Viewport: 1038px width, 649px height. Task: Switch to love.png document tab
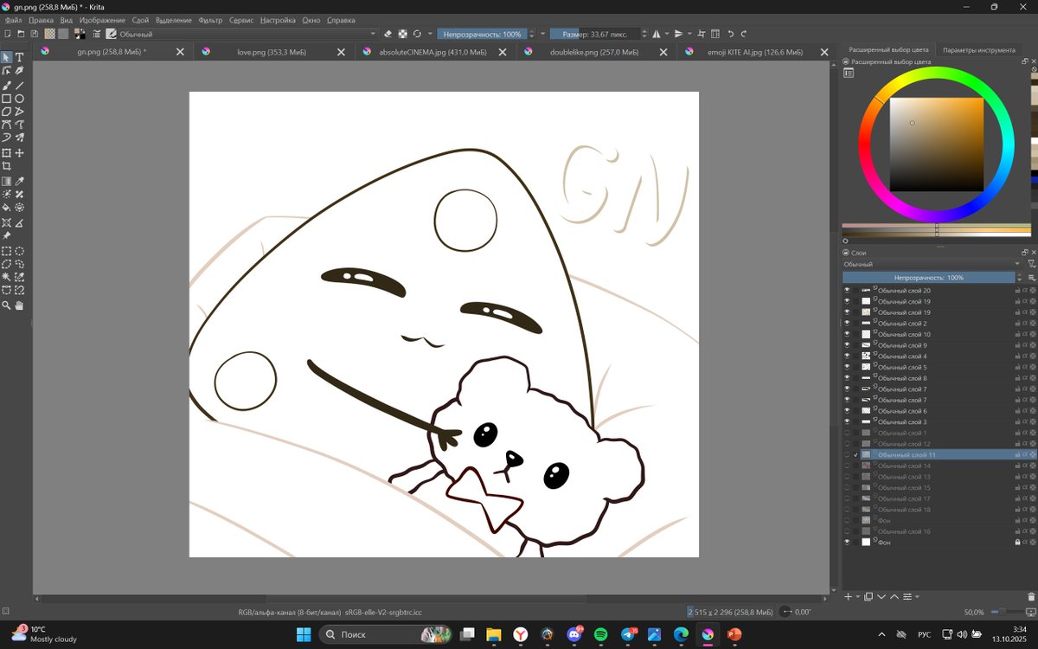coord(272,52)
